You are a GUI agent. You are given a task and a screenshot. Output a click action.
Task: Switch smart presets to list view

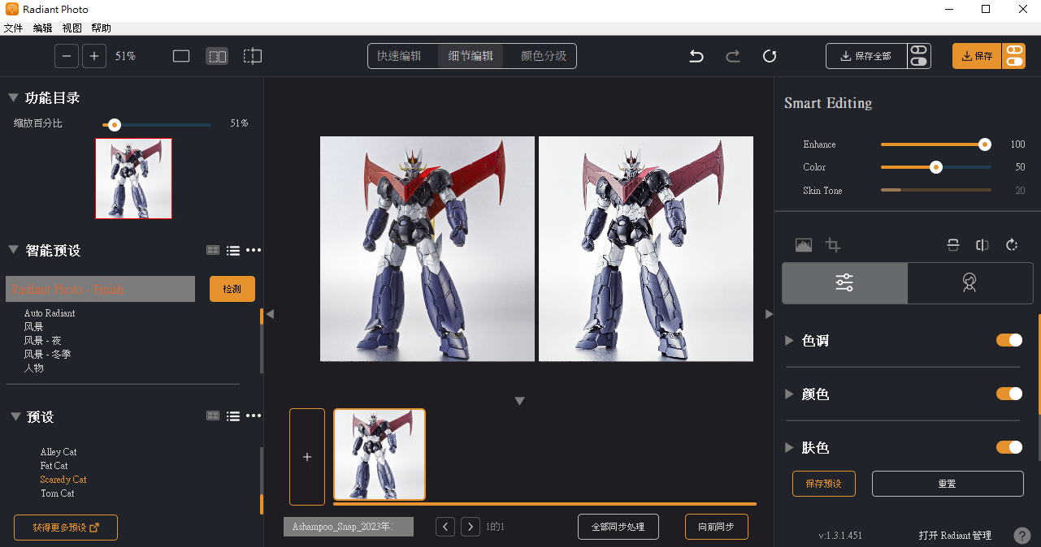pos(233,251)
